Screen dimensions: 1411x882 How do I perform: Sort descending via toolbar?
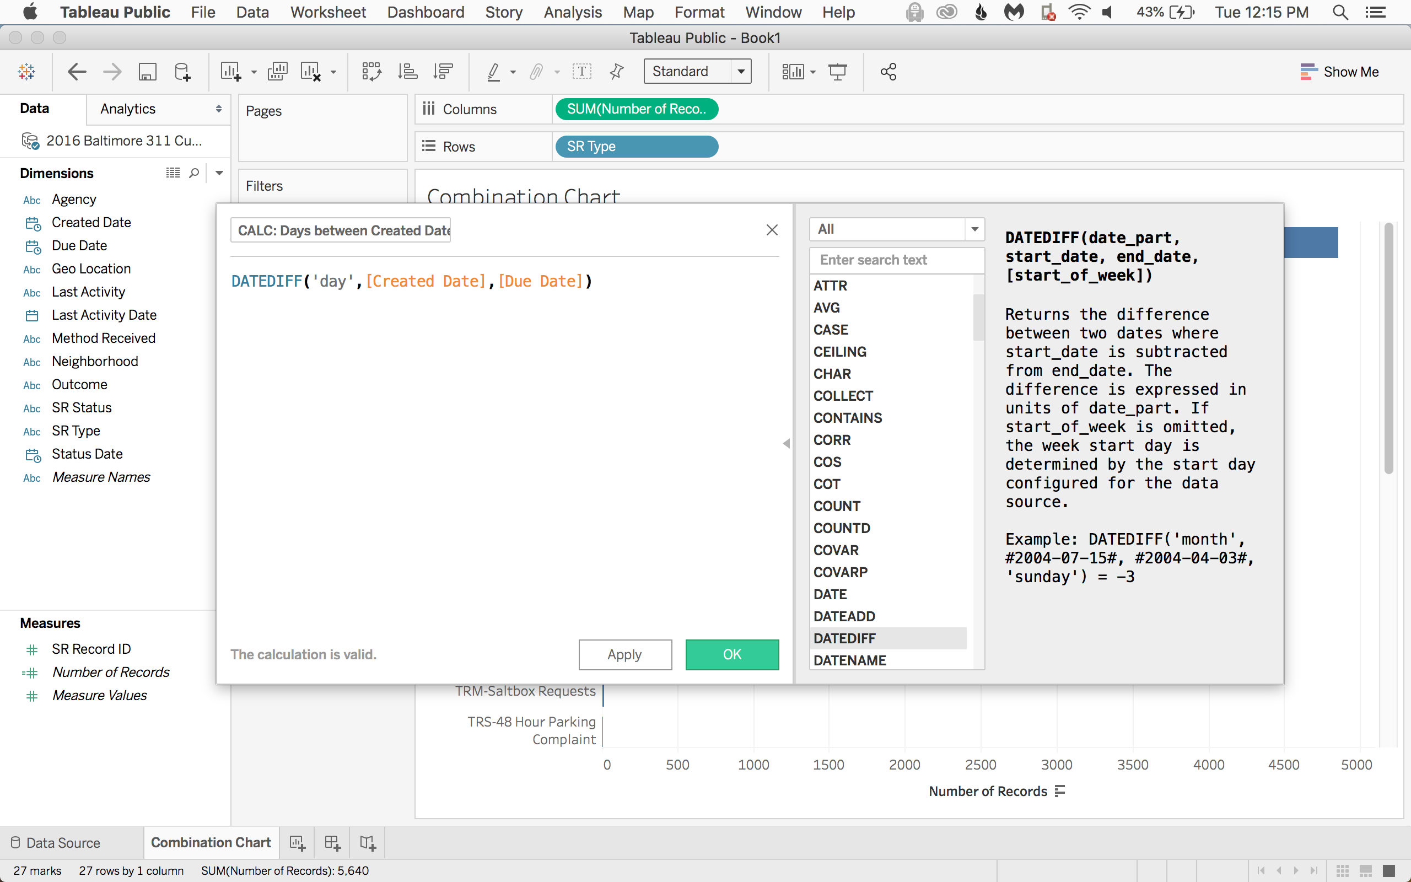point(443,72)
